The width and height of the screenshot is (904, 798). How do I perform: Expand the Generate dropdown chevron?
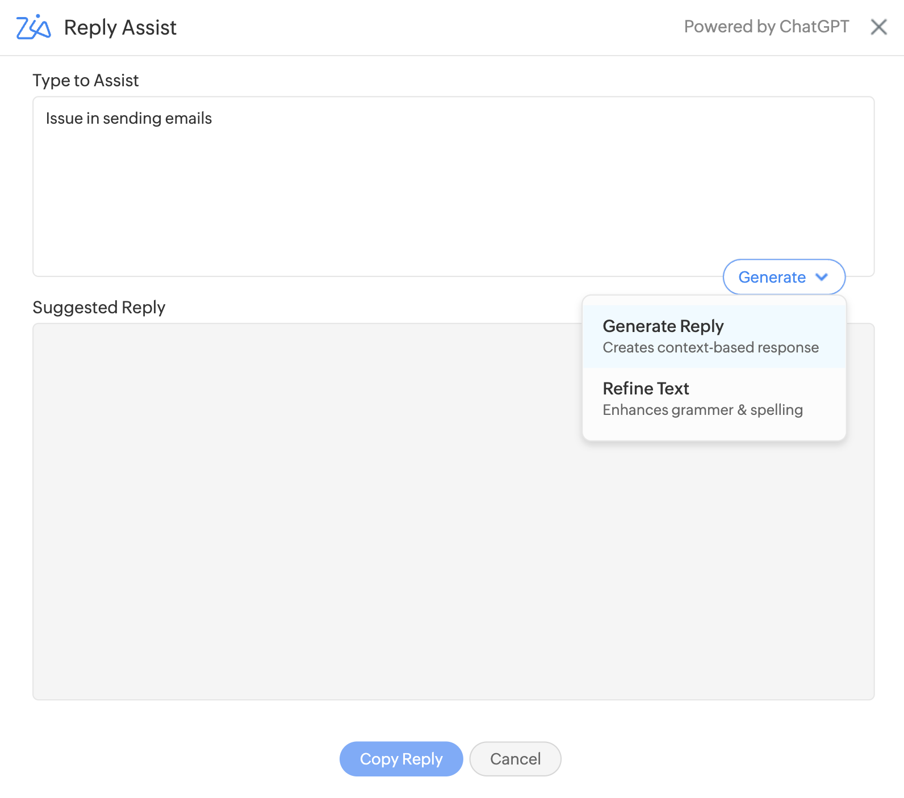pyautogui.click(x=821, y=277)
